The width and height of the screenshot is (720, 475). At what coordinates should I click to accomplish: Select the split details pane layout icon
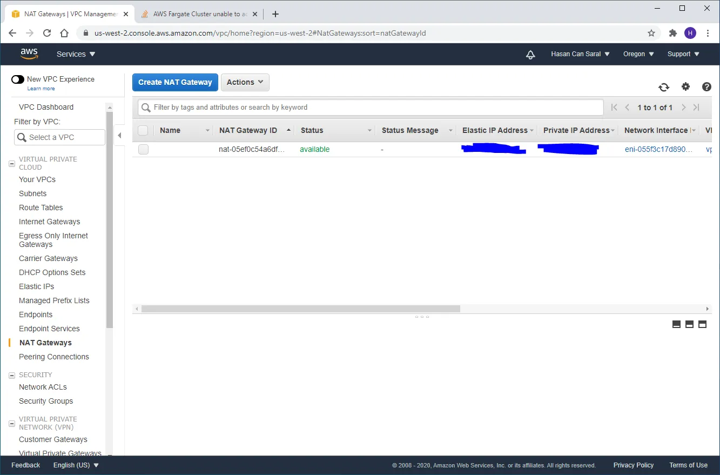689,324
